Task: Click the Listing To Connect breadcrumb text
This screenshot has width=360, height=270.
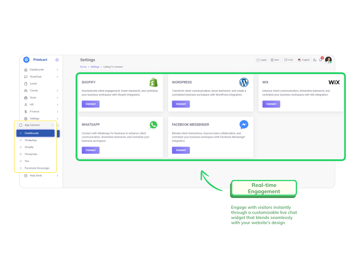Action: click(113, 67)
